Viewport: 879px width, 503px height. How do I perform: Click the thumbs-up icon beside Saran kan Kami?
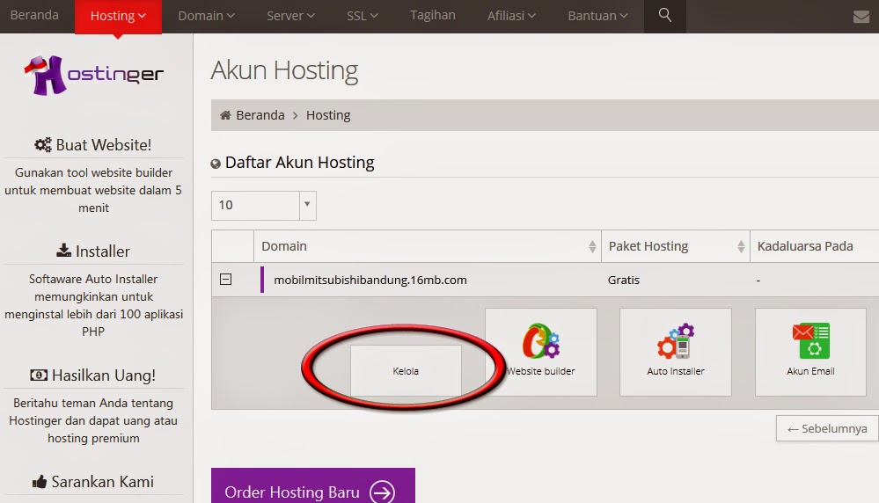coord(40,481)
